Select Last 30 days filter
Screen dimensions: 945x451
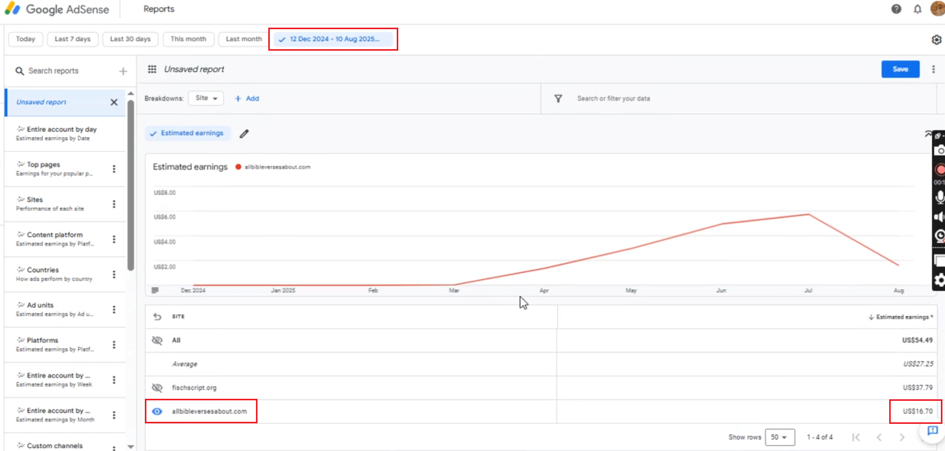coord(131,39)
